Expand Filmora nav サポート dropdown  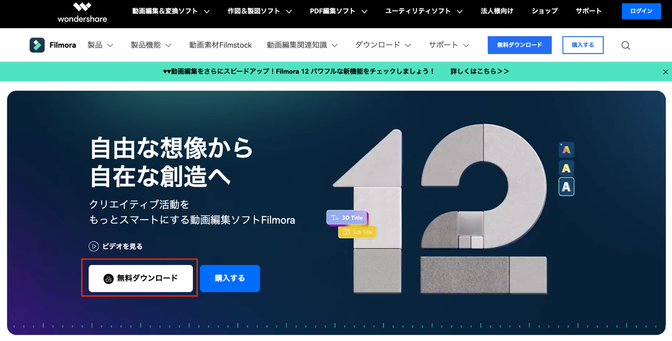[x=449, y=45]
